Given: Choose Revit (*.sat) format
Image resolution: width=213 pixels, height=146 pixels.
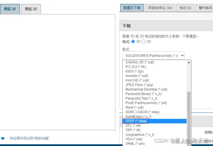Looking at the screenshot, I should [x=154, y=108].
